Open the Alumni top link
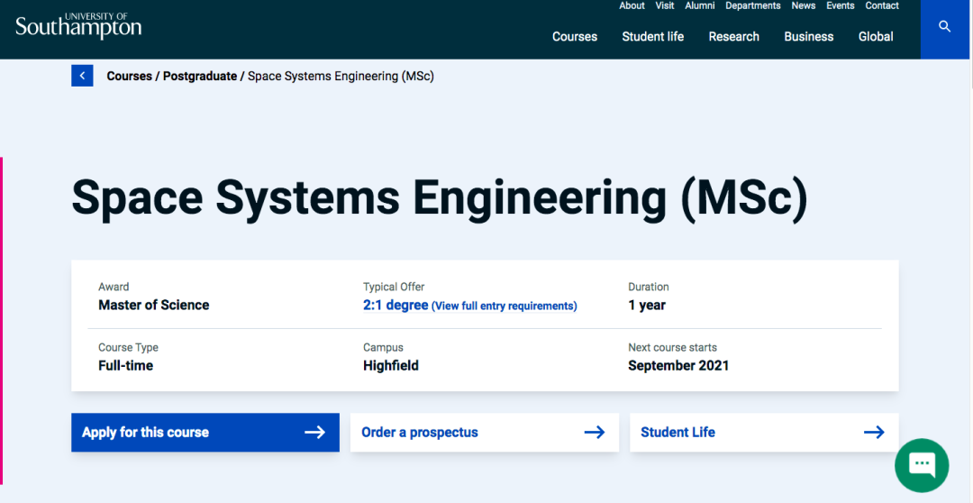The width and height of the screenshot is (973, 503). [700, 5]
